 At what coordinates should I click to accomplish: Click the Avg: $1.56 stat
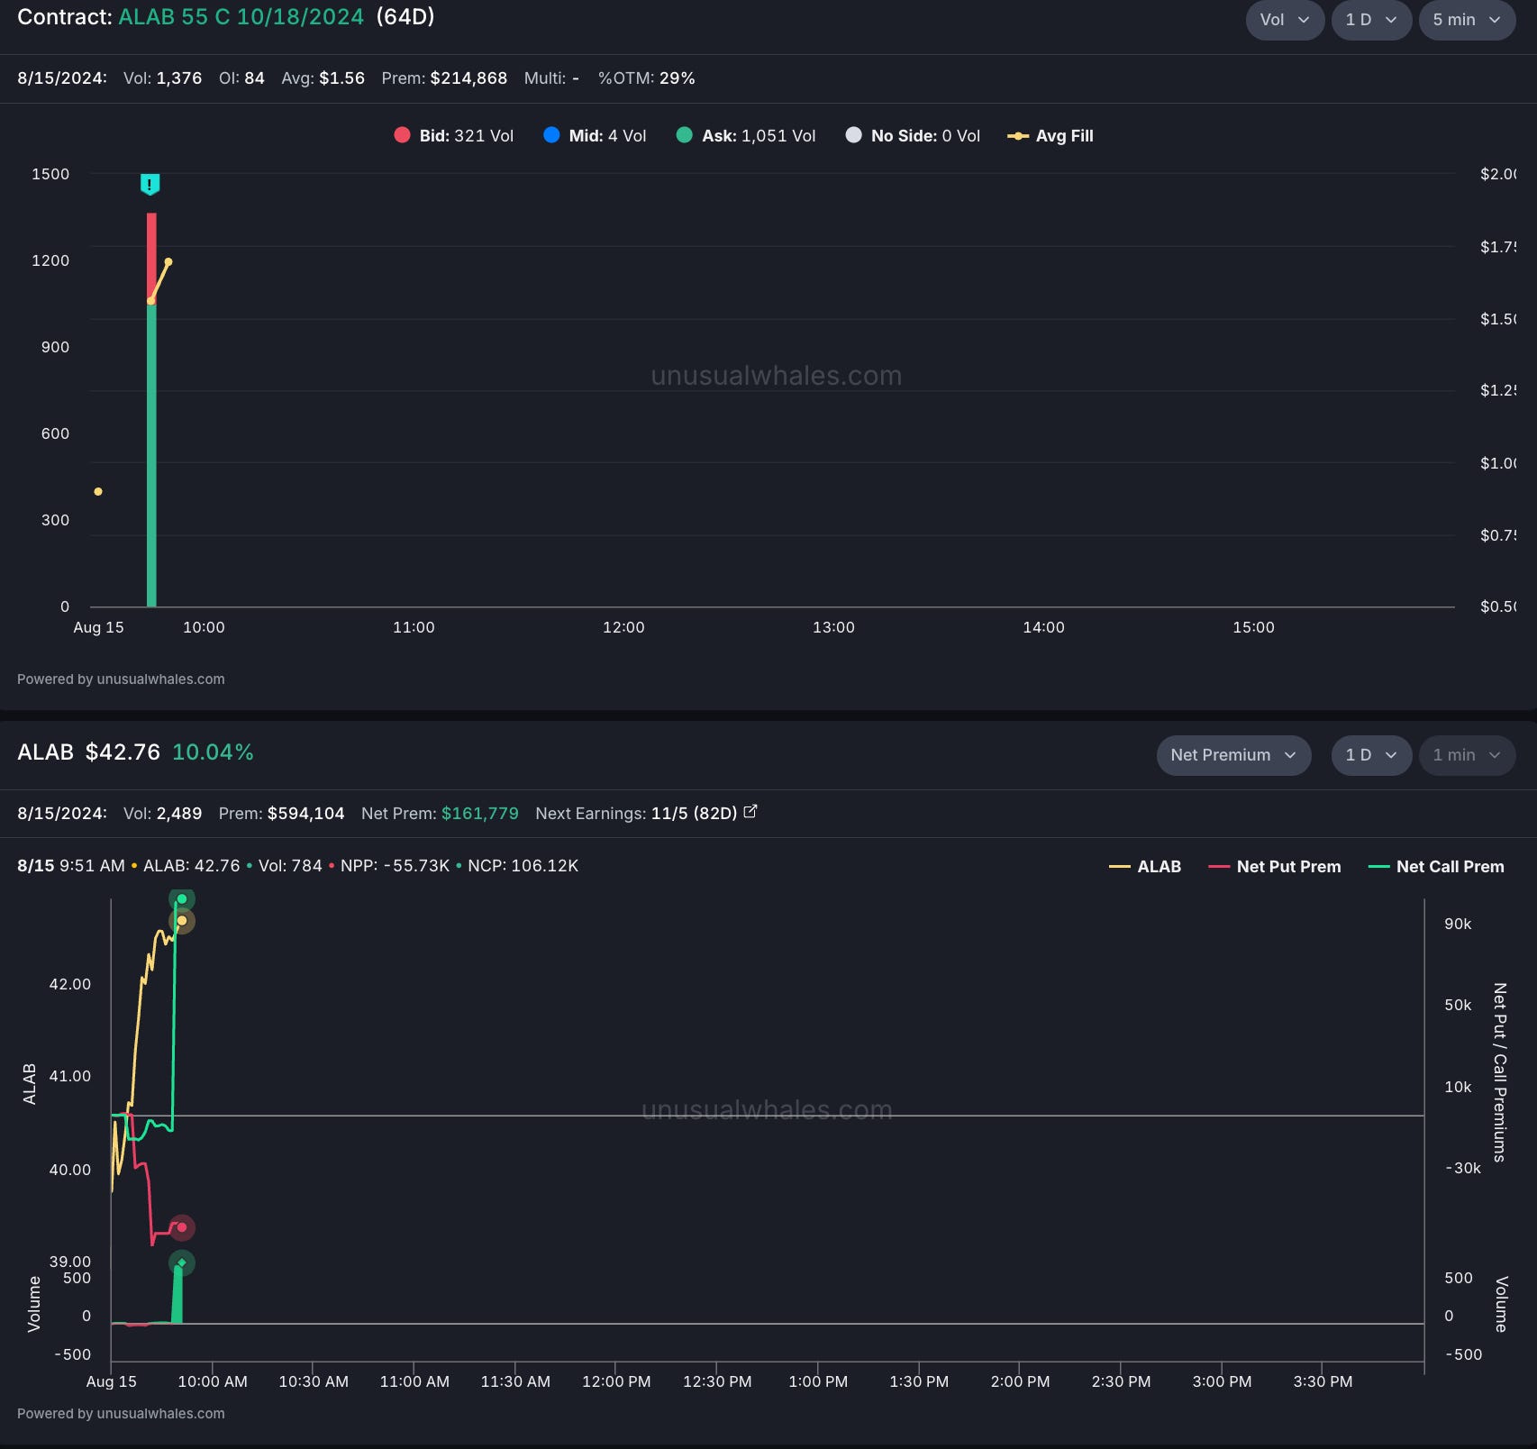[323, 78]
